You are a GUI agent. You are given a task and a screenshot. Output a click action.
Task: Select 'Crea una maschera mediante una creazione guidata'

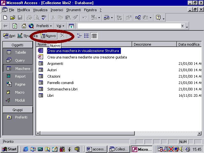coord(87,57)
